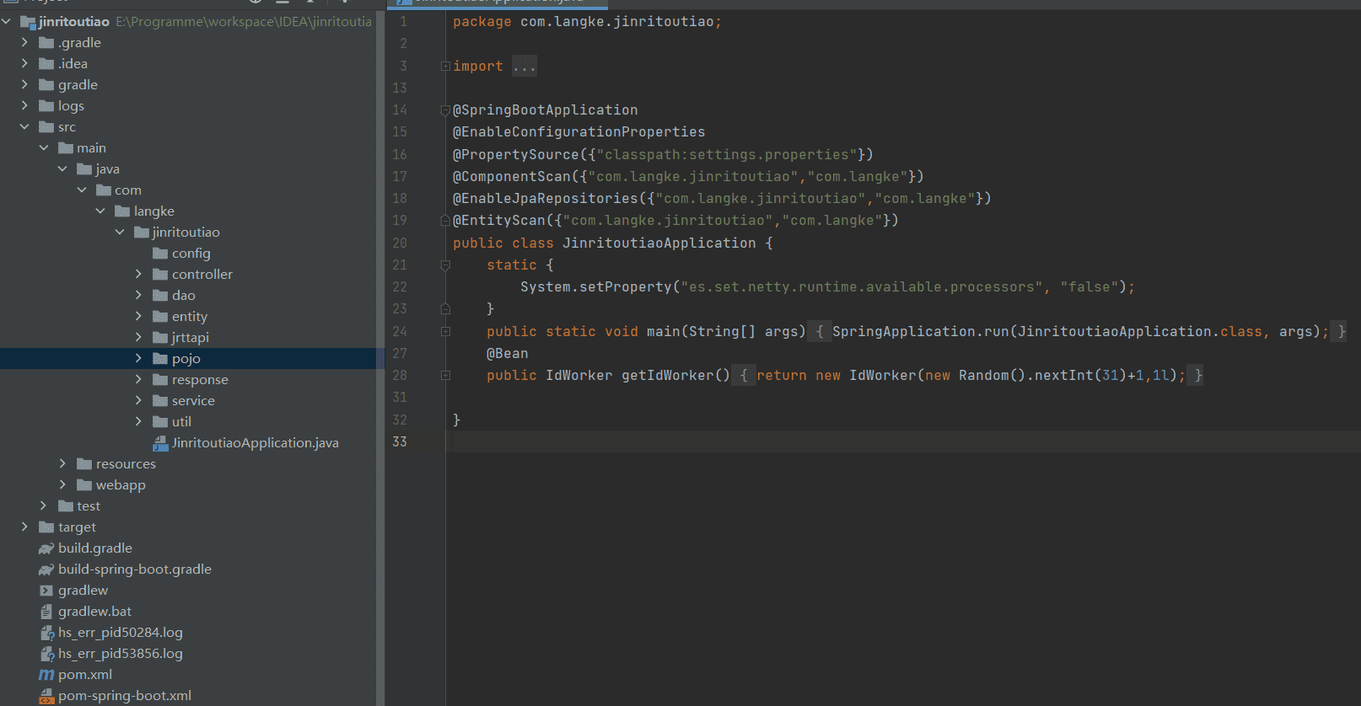Click the @EnableConfigurationProperties annotation text
The height and width of the screenshot is (706, 1361).
579,132
